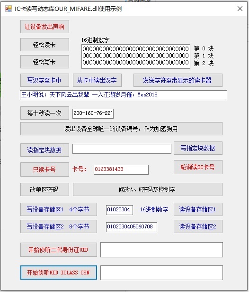Screen dimensions: 249x292
Task: Click the 写指定块数据 button
Action: 198,148
